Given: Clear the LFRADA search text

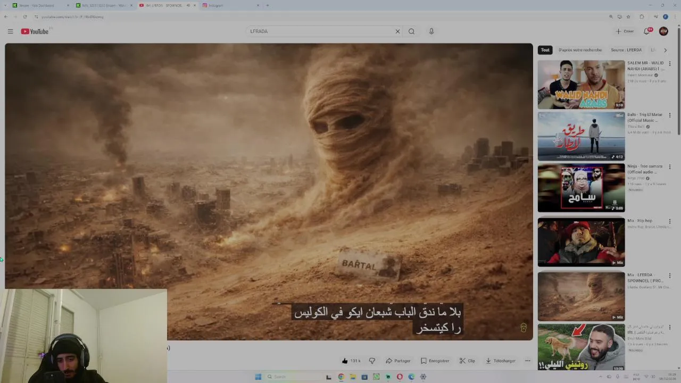Looking at the screenshot, I should click(x=397, y=31).
